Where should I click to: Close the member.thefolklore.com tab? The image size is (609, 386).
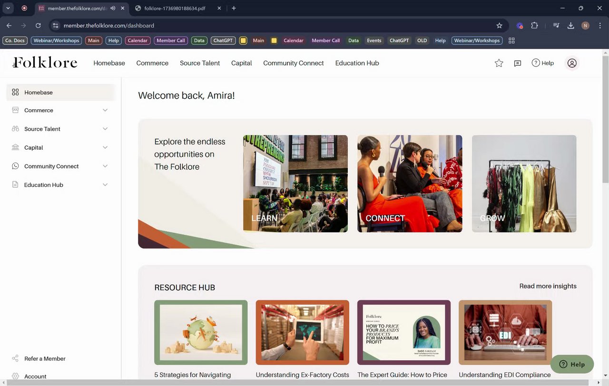pyautogui.click(x=122, y=8)
